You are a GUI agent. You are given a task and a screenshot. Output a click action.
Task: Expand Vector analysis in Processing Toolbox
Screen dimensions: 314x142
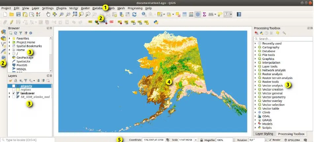[x=255, y=86]
